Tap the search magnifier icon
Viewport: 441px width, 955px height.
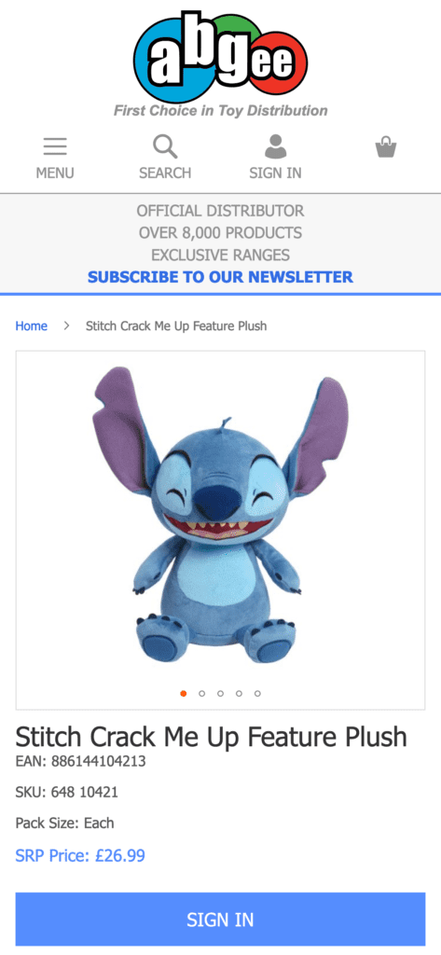tap(165, 146)
